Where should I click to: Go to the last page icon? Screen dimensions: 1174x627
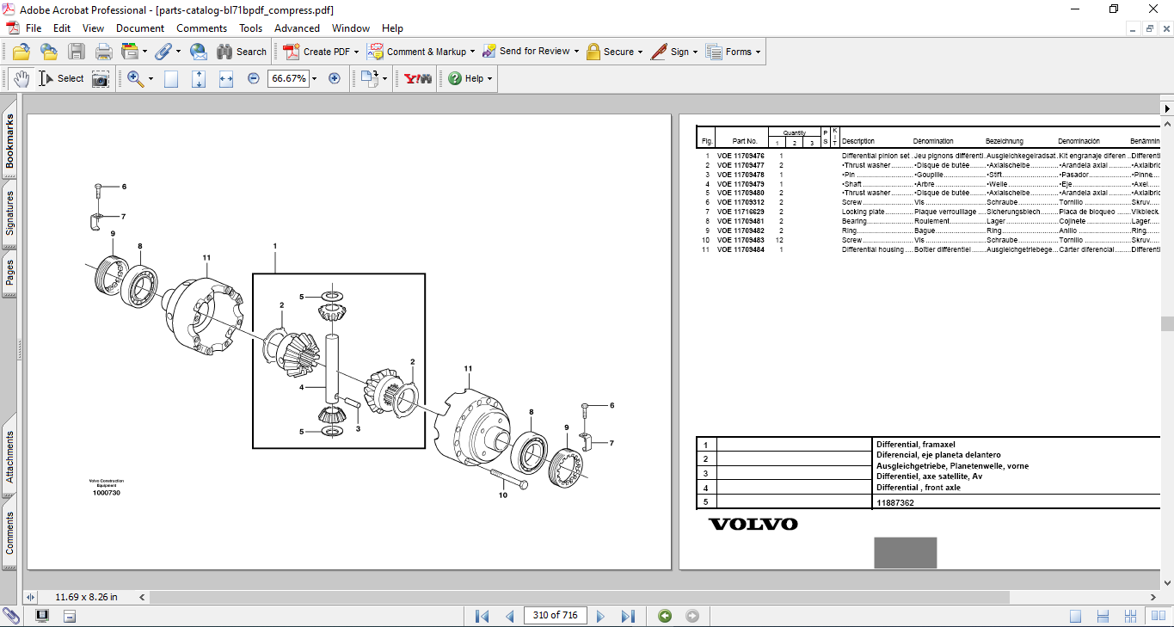point(628,616)
